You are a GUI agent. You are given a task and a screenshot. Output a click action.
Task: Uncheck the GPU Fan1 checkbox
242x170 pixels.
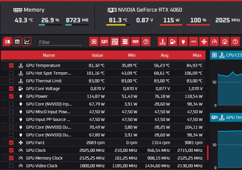click(x=11, y=143)
